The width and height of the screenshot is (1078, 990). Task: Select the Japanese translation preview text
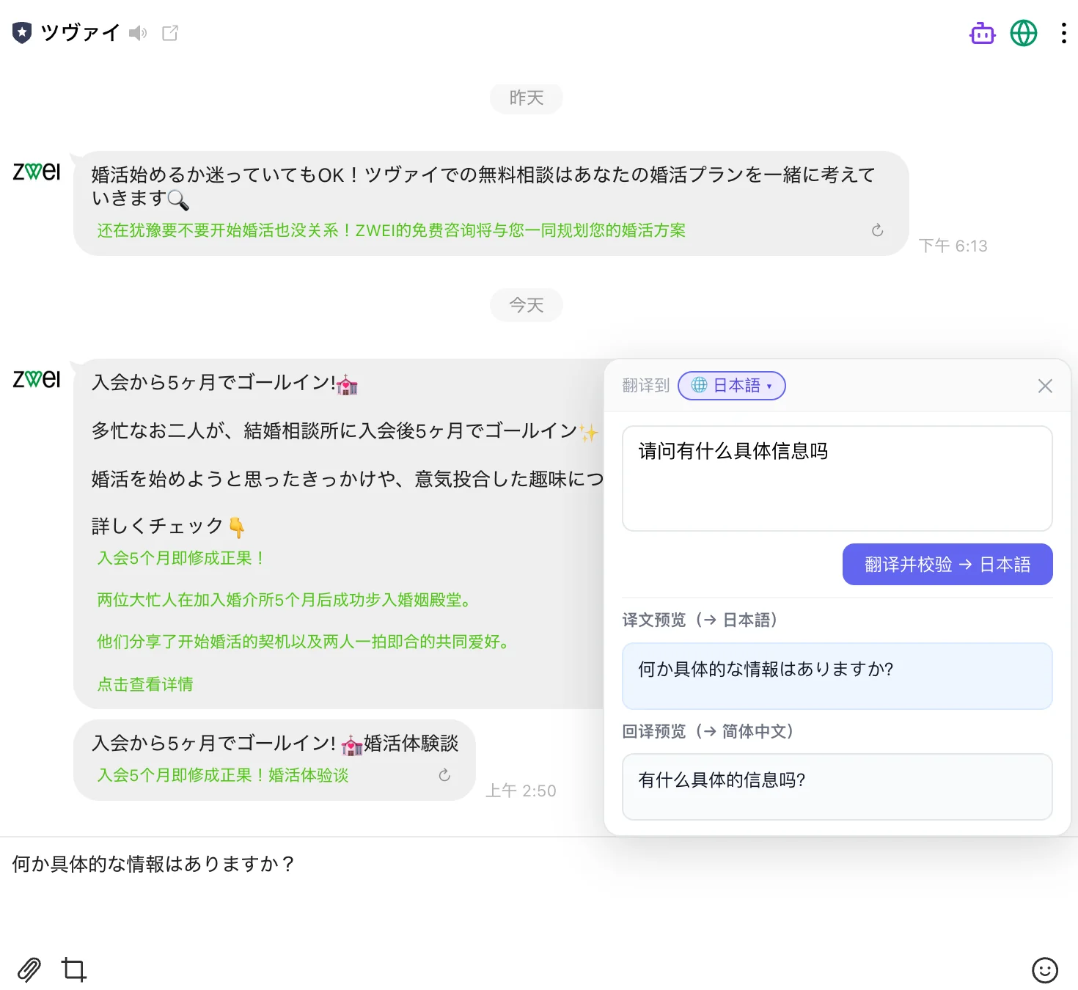(766, 669)
